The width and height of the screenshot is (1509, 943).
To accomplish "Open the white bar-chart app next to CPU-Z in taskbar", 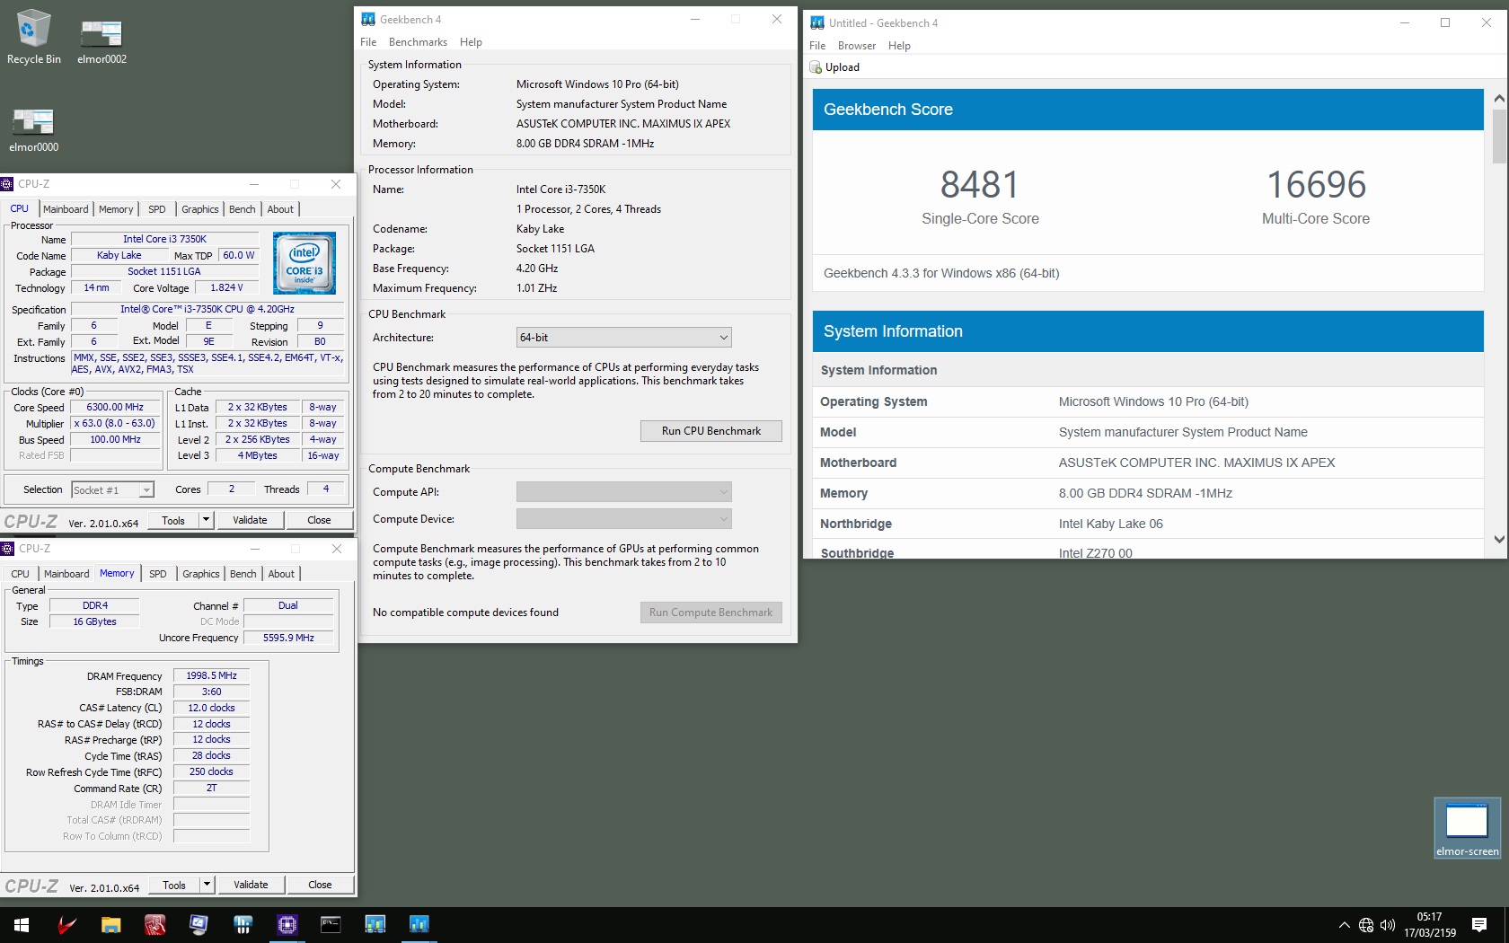I will (243, 924).
